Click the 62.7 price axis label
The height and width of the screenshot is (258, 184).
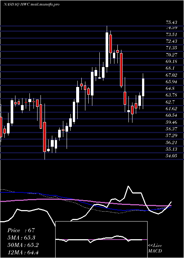coord(170,102)
